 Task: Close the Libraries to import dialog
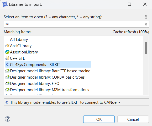coord(145,4)
